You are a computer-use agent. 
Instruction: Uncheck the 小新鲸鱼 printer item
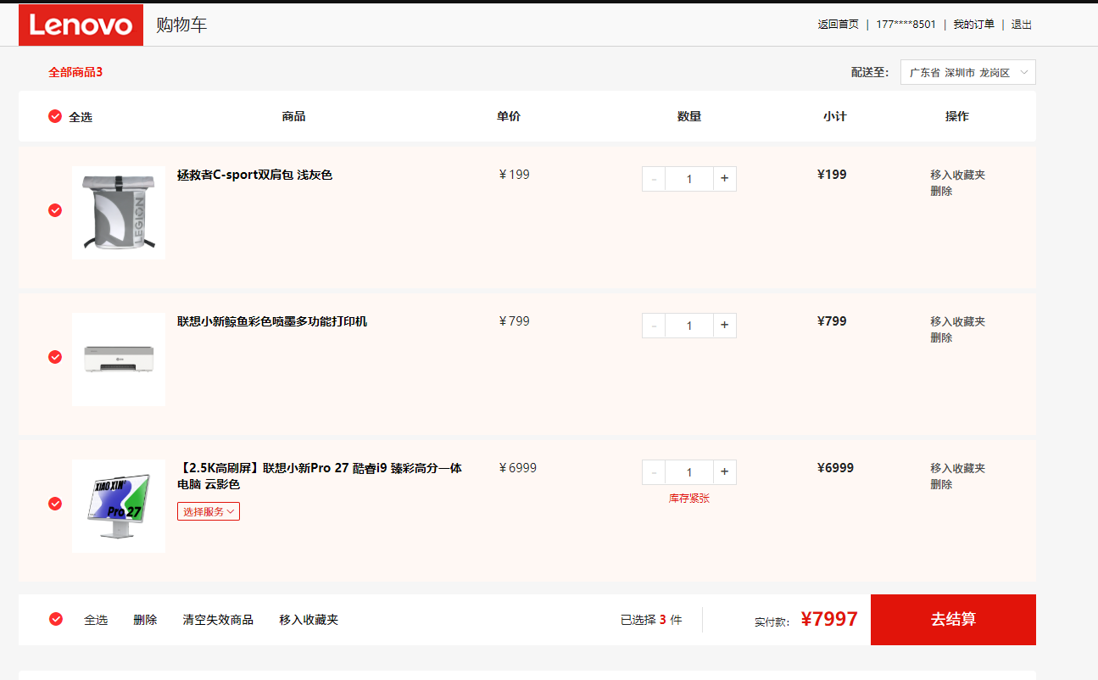click(55, 357)
